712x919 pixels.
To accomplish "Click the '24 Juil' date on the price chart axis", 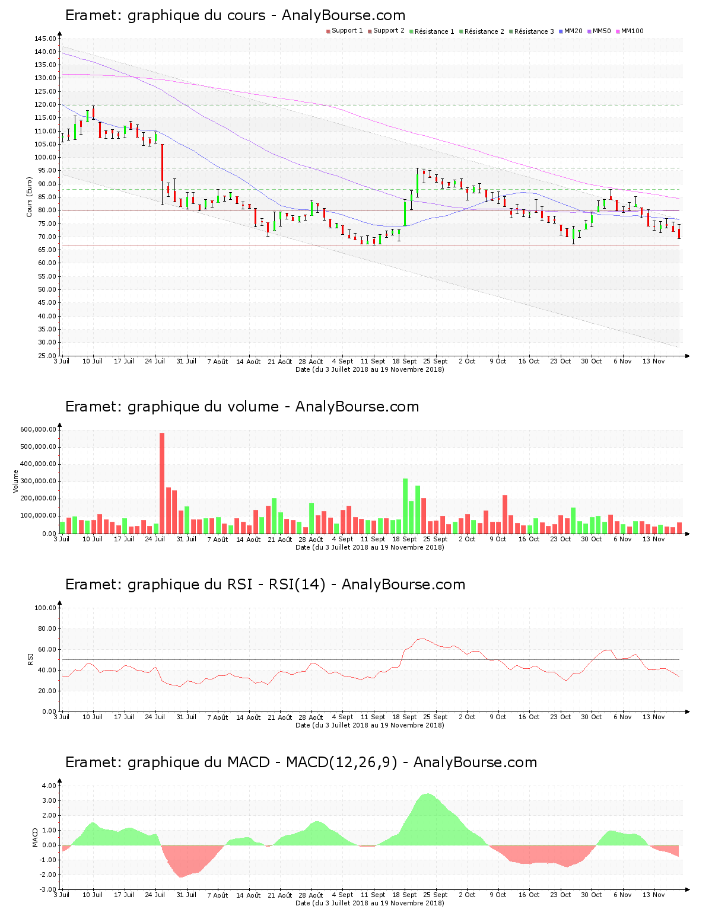I will (155, 361).
